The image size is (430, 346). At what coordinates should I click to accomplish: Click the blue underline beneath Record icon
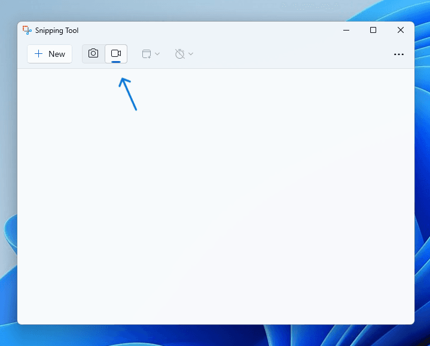click(116, 60)
